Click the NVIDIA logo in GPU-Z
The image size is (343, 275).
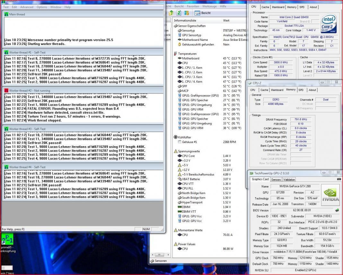[330, 194]
